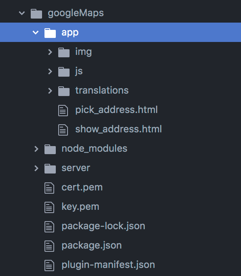Click the show_address.html file icon
This screenshot has width=241, height=276.
[x=63, y=130]
